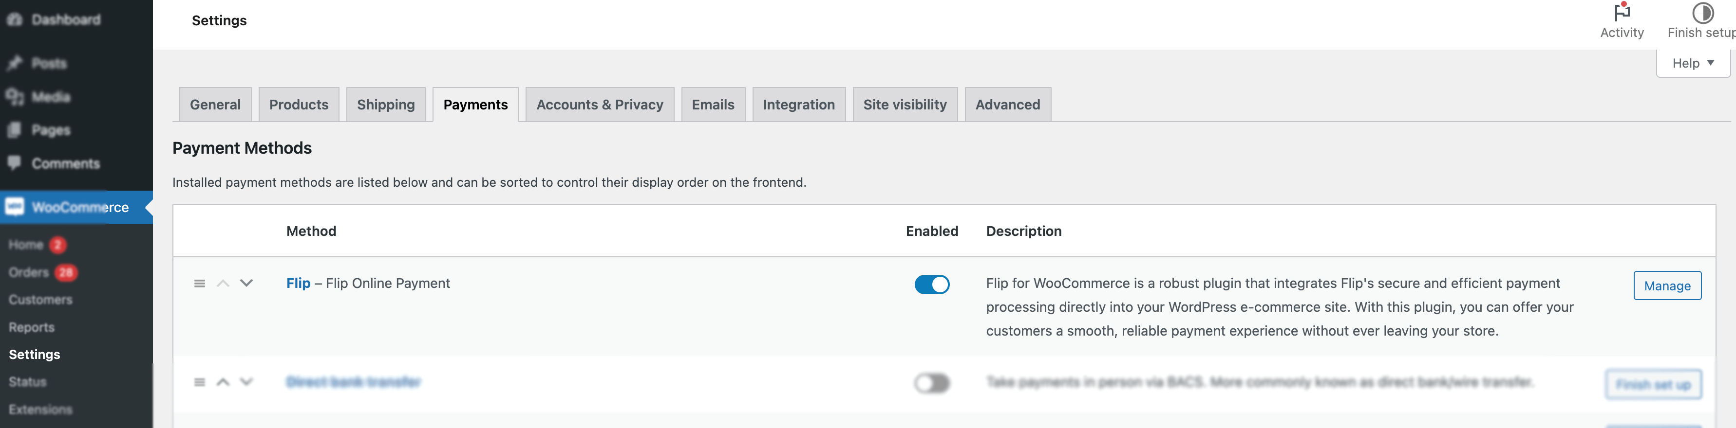Go to WooCommerce Home submenu

click(26, 245)
